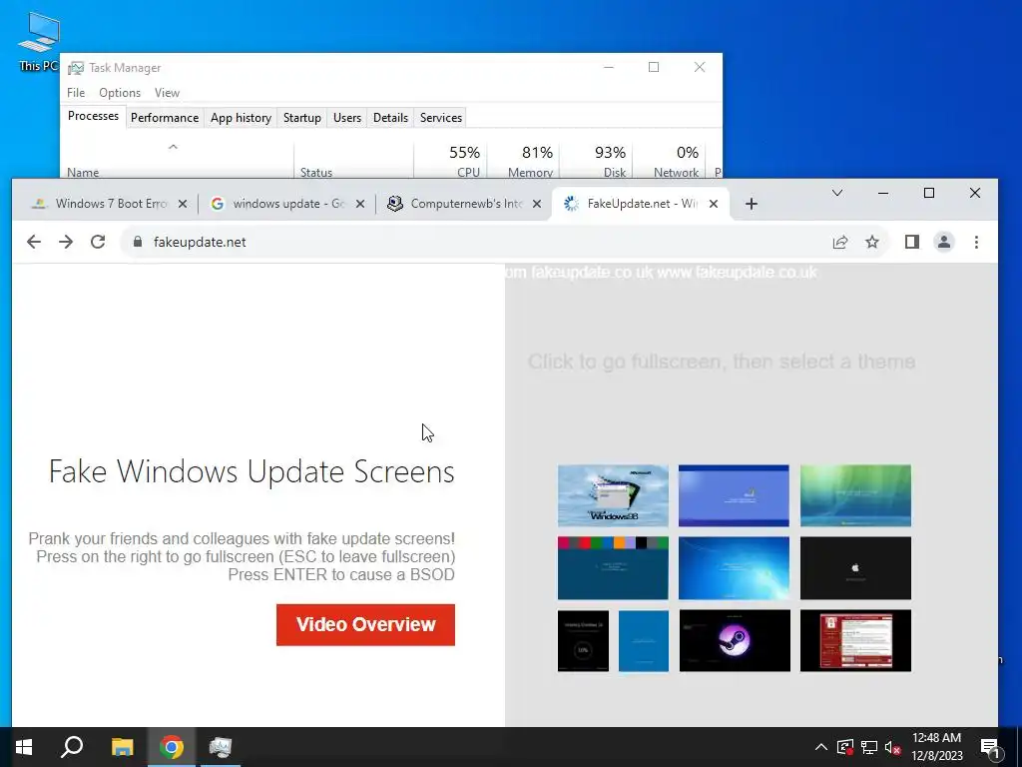Select the Steam logo theme thumbnail
The width and height of the screenshot is (1022, 767).
click(x=735, y=640)
